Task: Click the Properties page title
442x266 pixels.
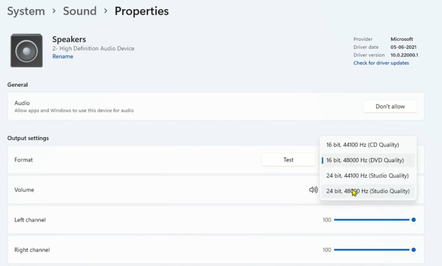Action: click(141, 11)
